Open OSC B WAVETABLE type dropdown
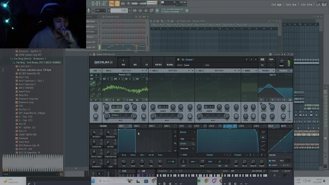Viewport: 329px width, 185px height. point(174,71)
